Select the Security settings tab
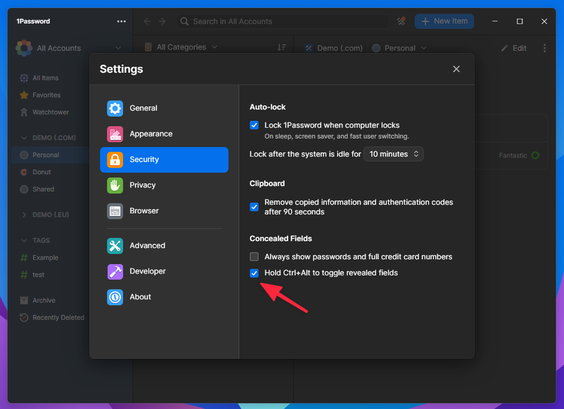564x409 pixels. (x=164, y=160)
